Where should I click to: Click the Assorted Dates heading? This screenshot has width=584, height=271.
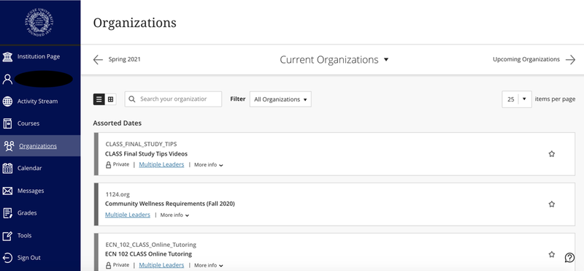(117, 123)
